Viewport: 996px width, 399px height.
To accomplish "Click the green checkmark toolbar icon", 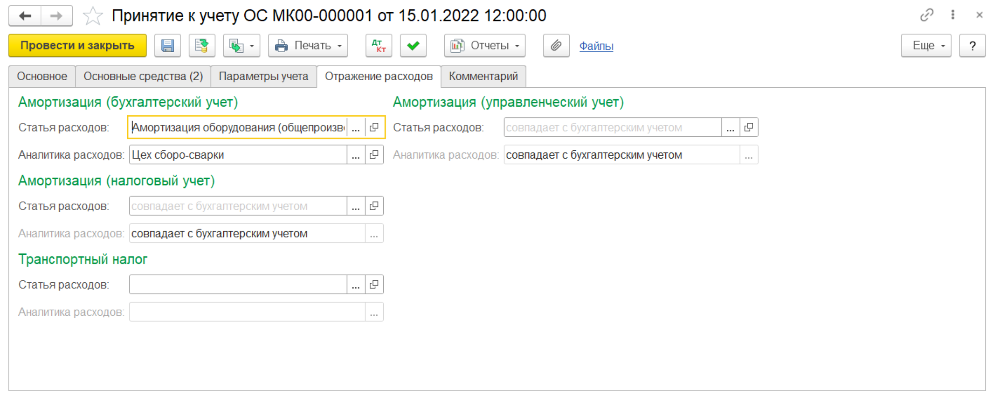I will (413, 46).
